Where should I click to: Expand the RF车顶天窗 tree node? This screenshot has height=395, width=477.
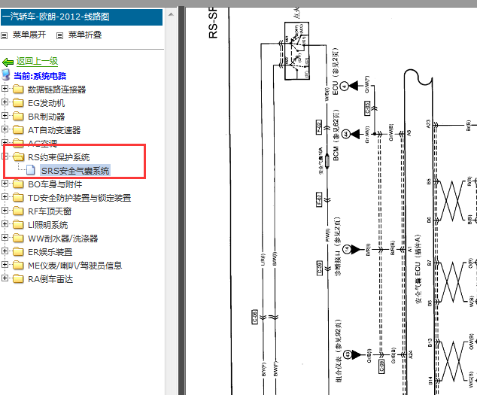pos(5,210)
